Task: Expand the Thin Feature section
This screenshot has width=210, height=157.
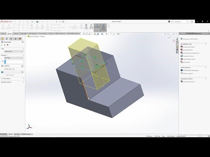Action: click(23, 78)
